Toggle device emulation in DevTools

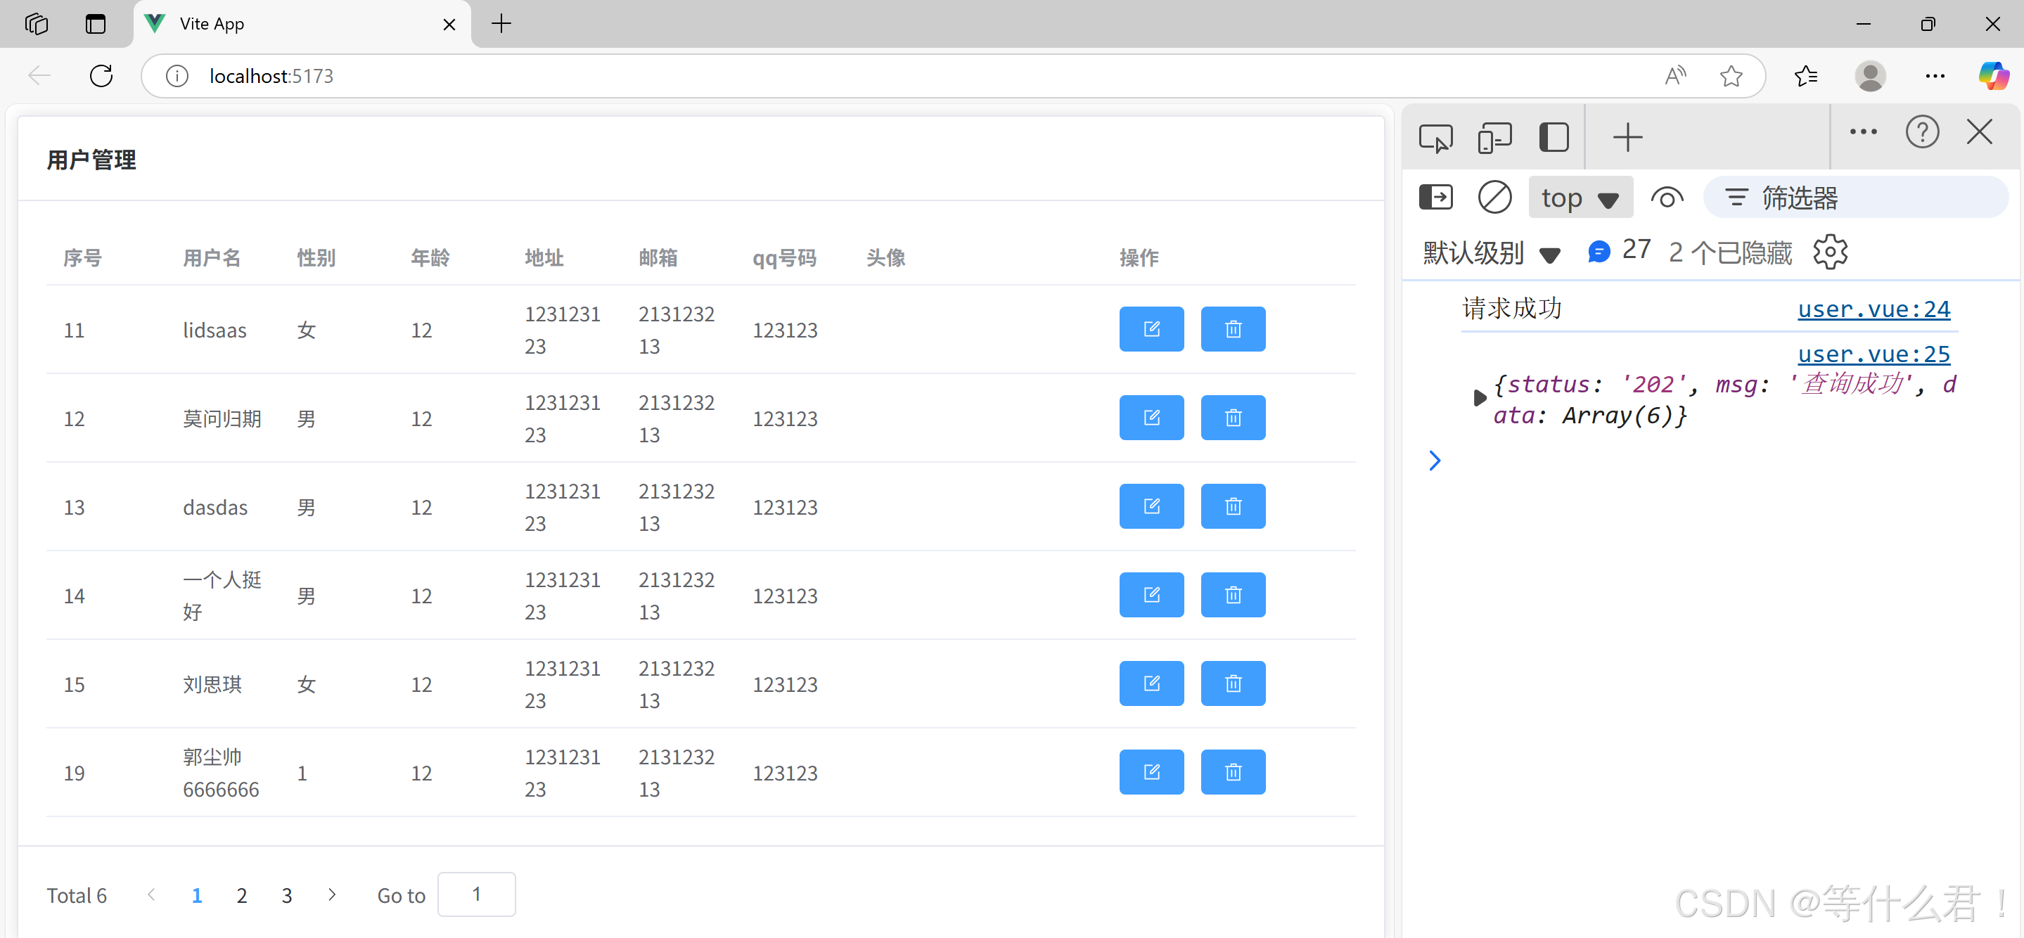coord(1494,138)
